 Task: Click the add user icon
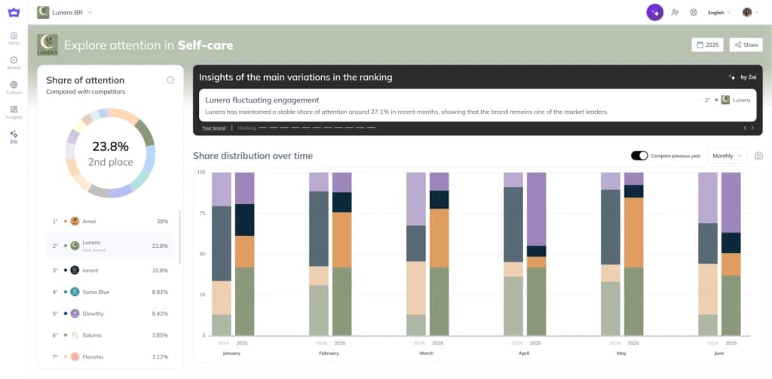click(x=675, y=12)
